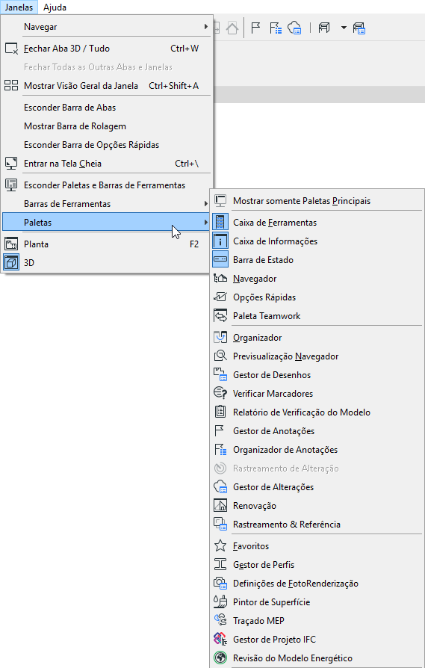Click the Caixa de Ferramentas palette icon
The height and width of the screenshot is (668, 425).
pos(220,223)
